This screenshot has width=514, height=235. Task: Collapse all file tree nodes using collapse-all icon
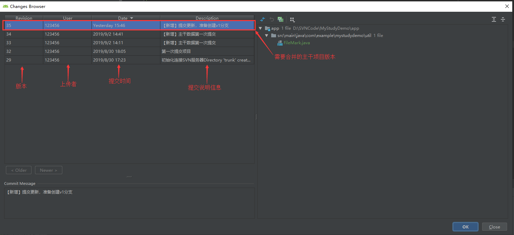[503, 19]
